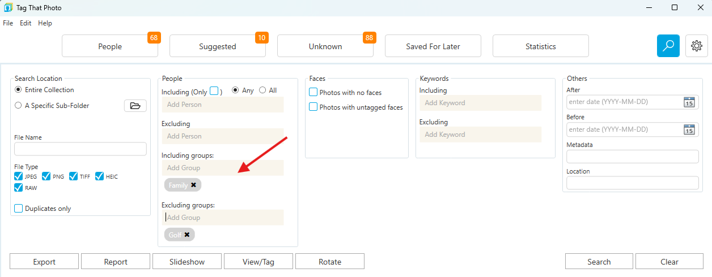Check Photos with no faces

(313, 92)
